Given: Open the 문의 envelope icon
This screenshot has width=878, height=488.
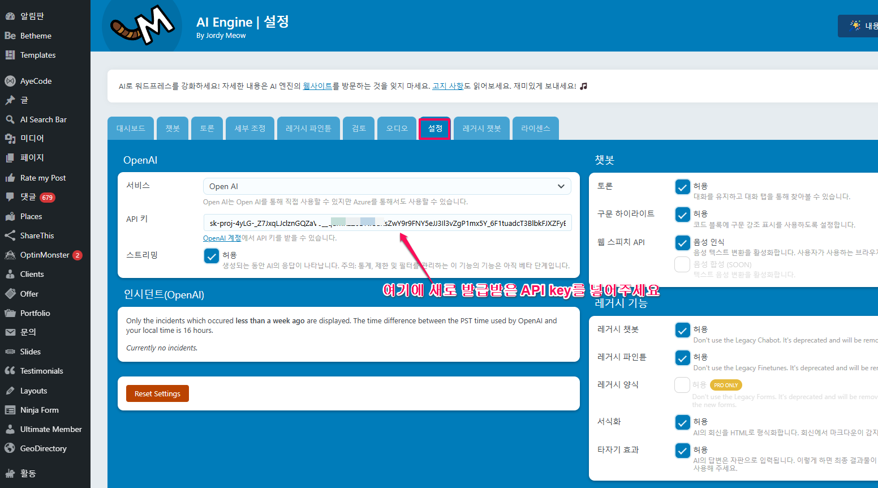Looking at the screenshot, I should (10, 332).
